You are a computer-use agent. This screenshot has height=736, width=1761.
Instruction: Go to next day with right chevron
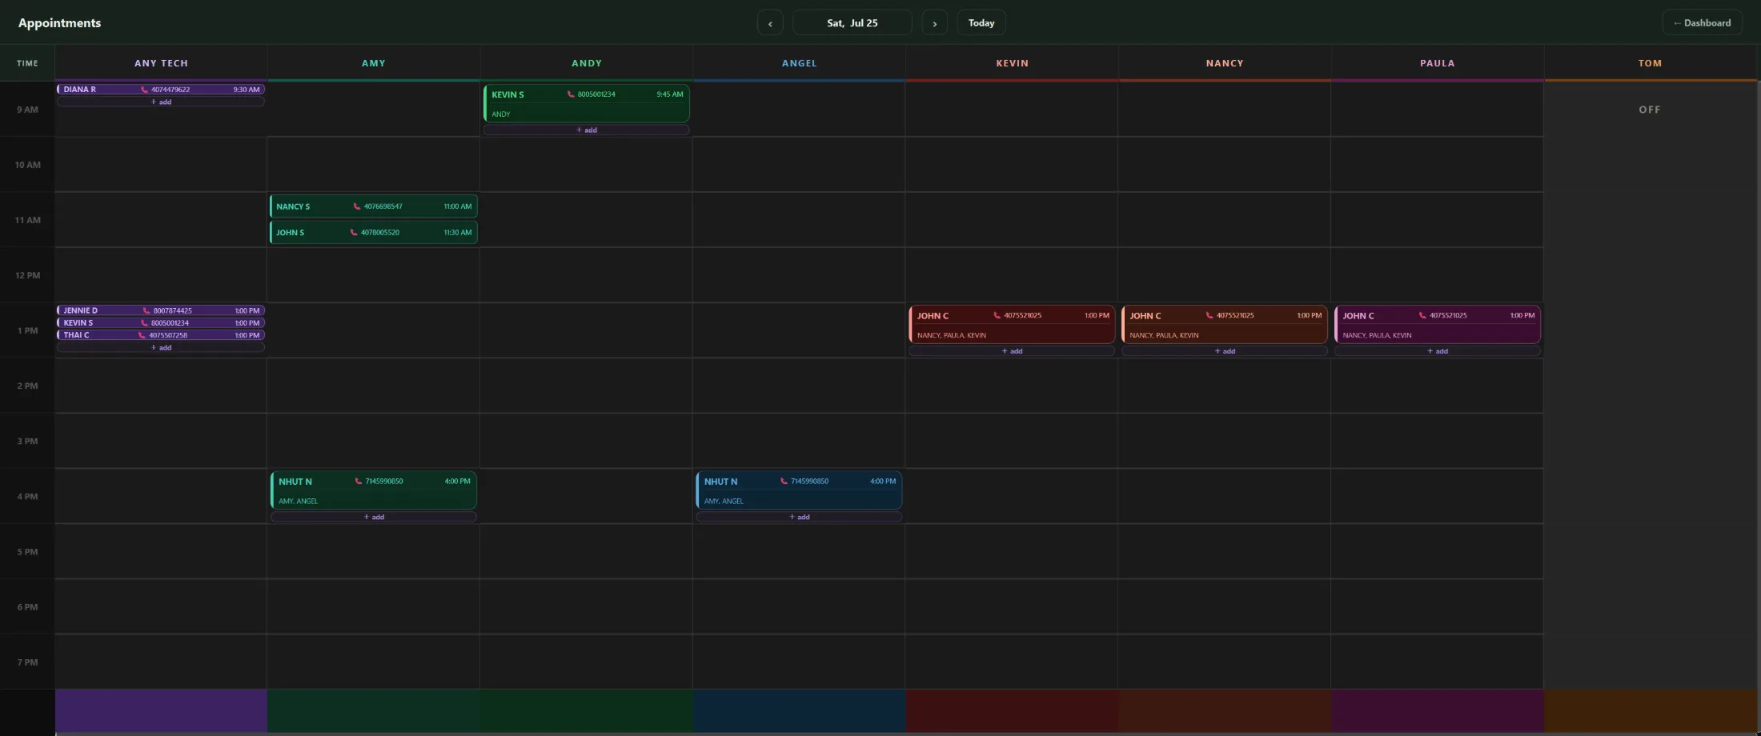pyautogui.click(x=934, y=22)
